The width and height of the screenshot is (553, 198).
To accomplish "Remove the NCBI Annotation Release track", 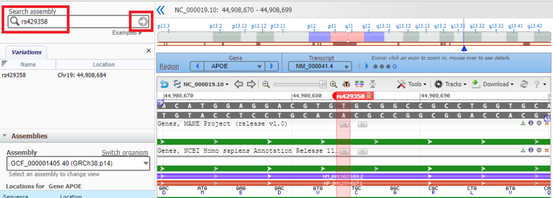I will point(547,150).
